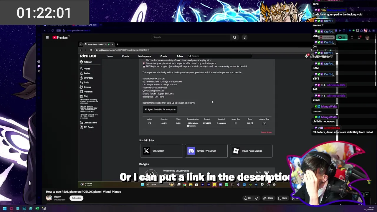Close the Visual Pianos DONATIONS tab

(113, 44)
